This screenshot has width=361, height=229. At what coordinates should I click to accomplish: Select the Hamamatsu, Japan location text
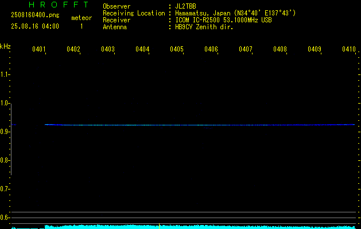[235, 13]
